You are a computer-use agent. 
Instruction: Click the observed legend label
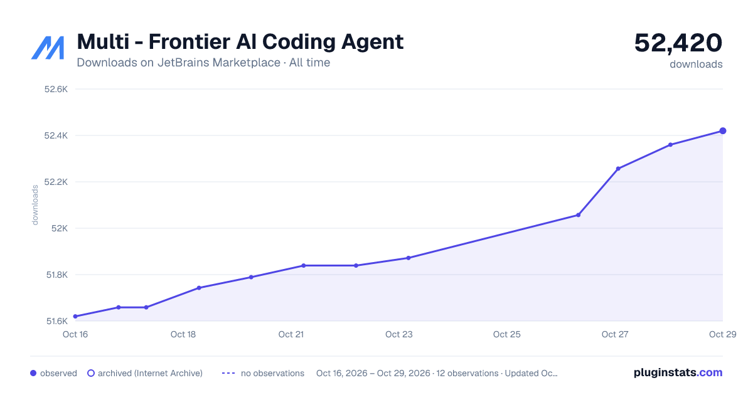[58, 373]
